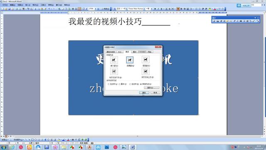Select 嵌入型 inline wrapping style
266x150 pixels.
[114, 60]
